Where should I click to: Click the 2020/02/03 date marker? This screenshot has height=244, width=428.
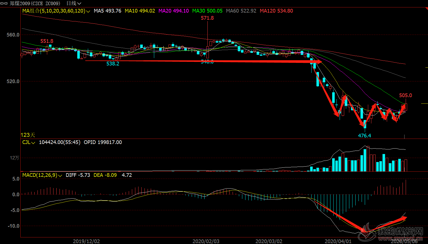pos(206,241)
